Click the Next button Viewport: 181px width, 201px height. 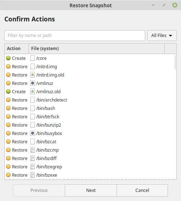coord(91,190)
